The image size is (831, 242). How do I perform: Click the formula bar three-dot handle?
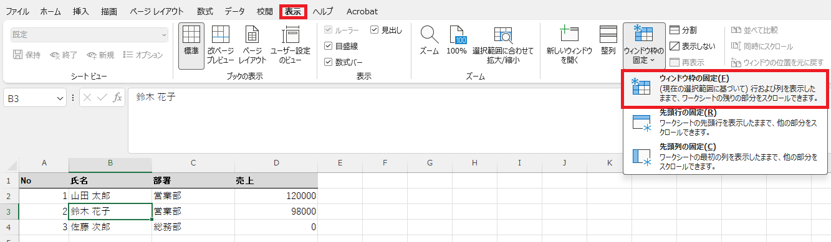tap(73, 98)
